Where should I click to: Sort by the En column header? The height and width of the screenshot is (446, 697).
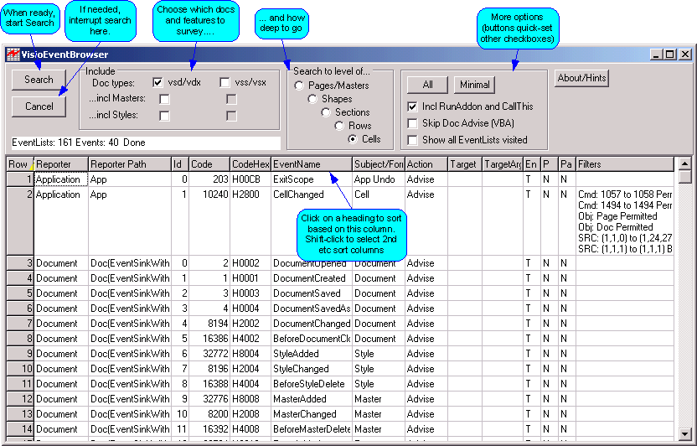point(532,164)
